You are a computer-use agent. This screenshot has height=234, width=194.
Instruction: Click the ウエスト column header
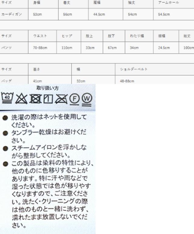pyautogui.click(x=40, y=36)
